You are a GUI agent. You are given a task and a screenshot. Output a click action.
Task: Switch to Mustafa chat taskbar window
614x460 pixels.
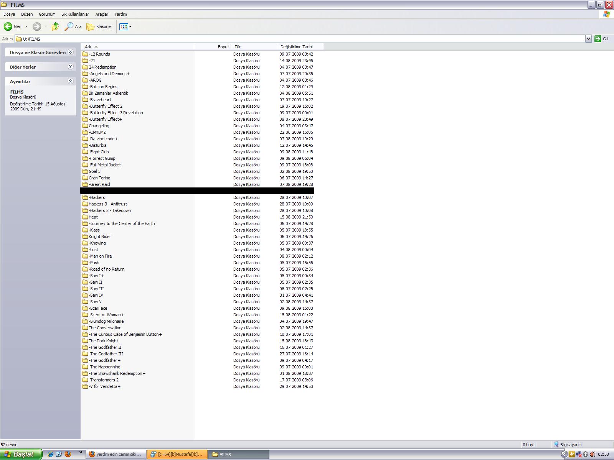[x=177, y=454]
